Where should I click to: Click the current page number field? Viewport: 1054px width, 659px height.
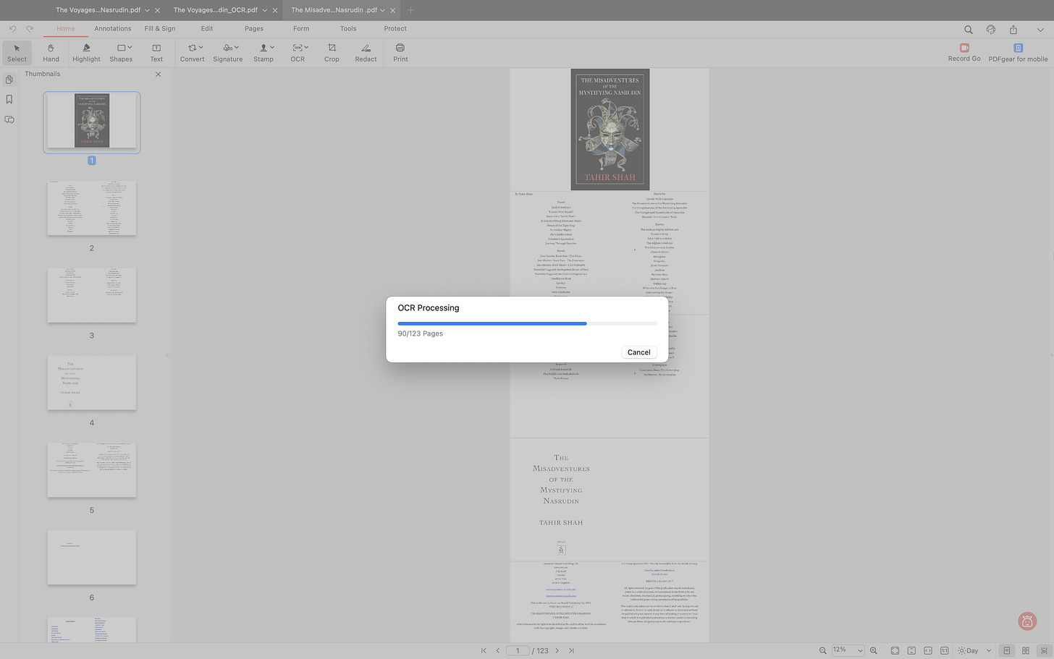coord(518,650)
